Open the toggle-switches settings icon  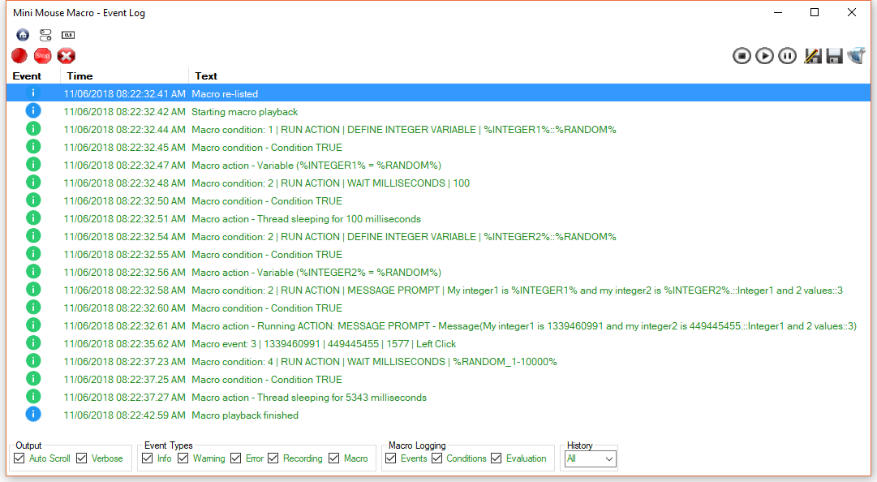click(x=45, y=35)
